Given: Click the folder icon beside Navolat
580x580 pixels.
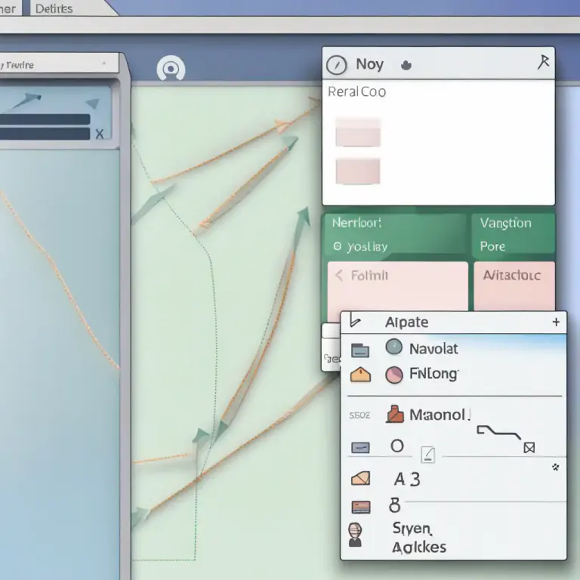Looking at the screenshot, I should point(360,350).
